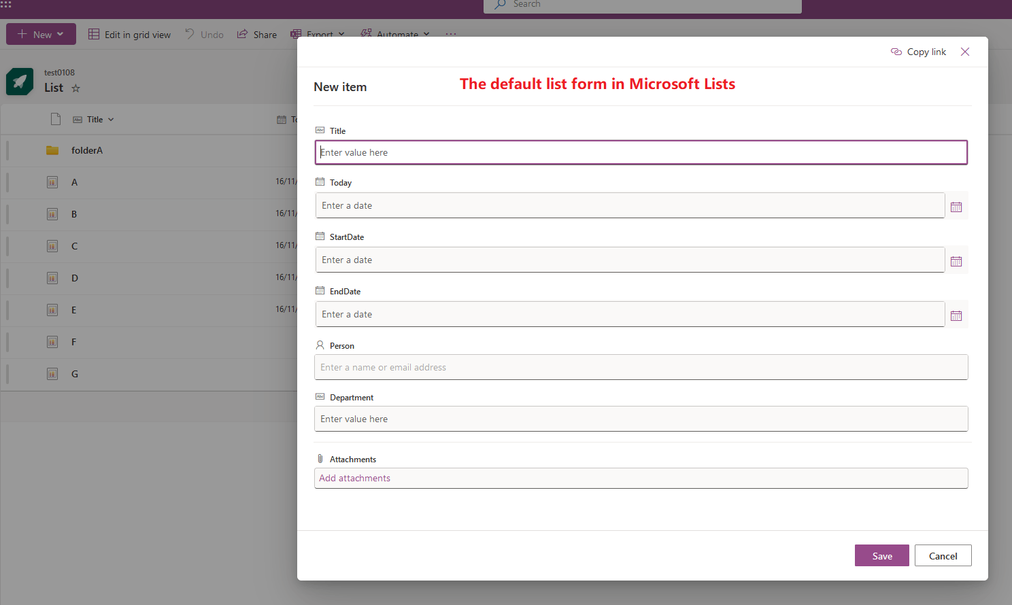
Task: Click the Share command
Action: (x=257, y=35)
